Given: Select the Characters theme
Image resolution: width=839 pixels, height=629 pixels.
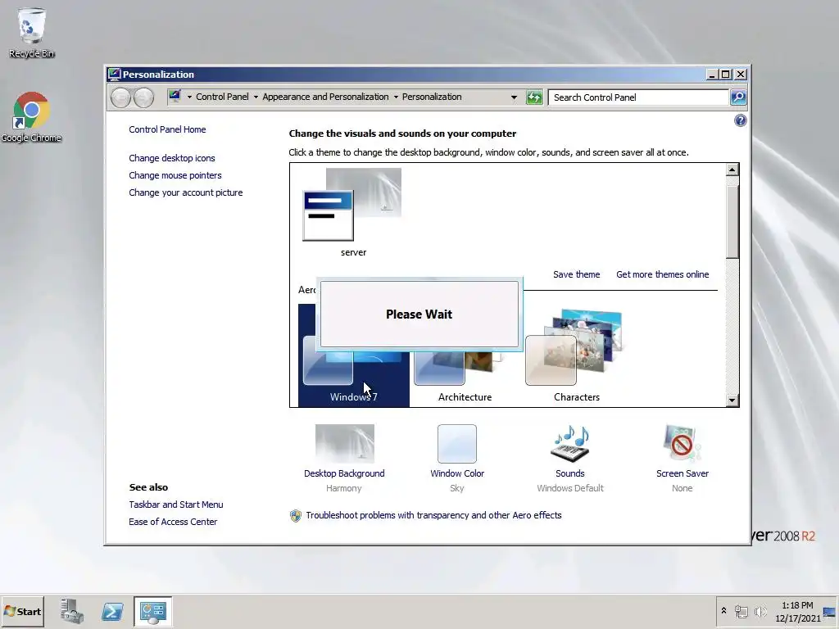Looking at the screenshot, I should (576, 355).
